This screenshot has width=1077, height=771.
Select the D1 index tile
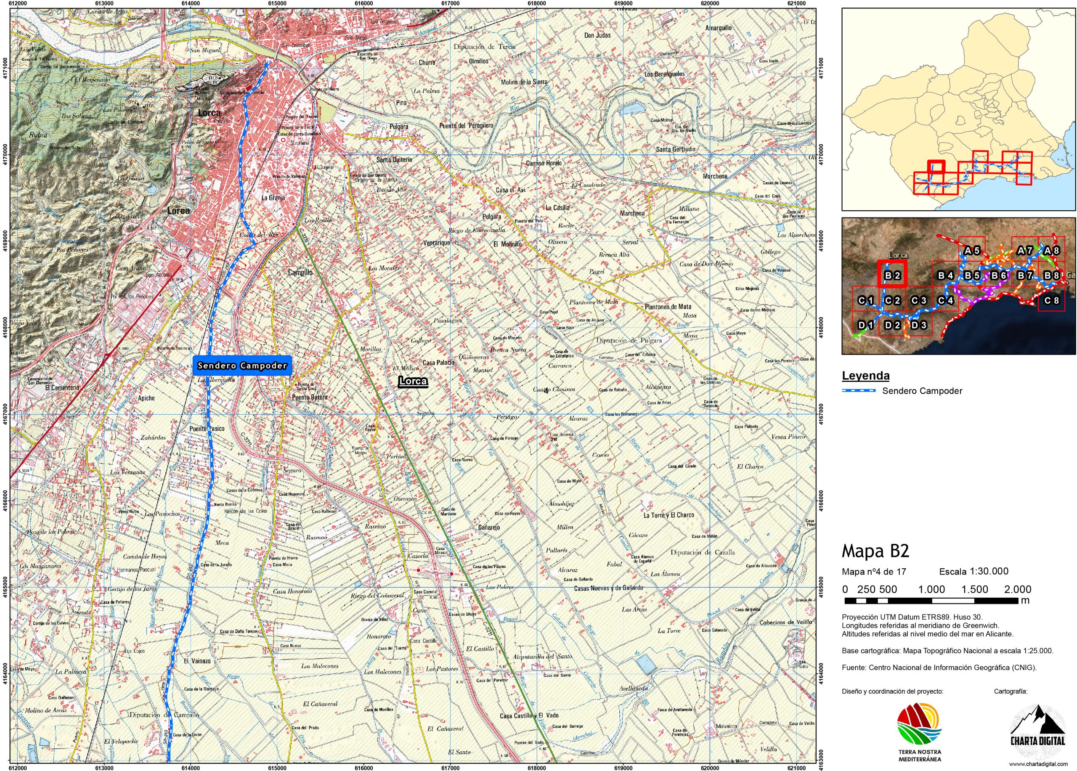865,325
